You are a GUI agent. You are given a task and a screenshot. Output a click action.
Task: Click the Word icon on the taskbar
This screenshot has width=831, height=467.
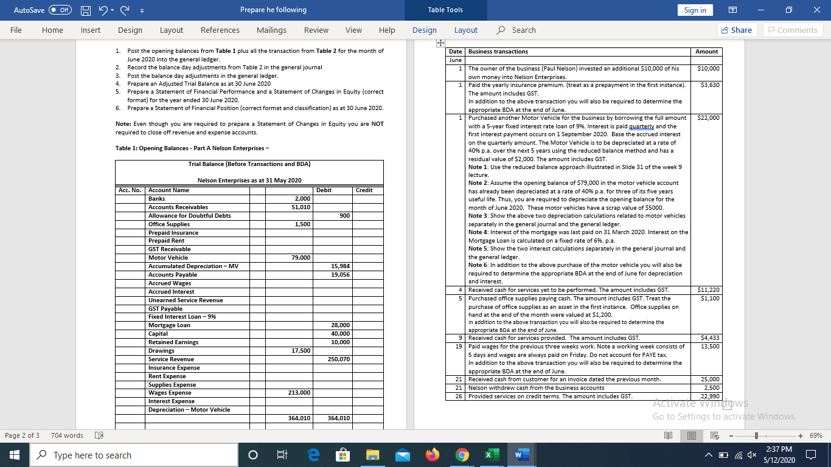point(521,455)
